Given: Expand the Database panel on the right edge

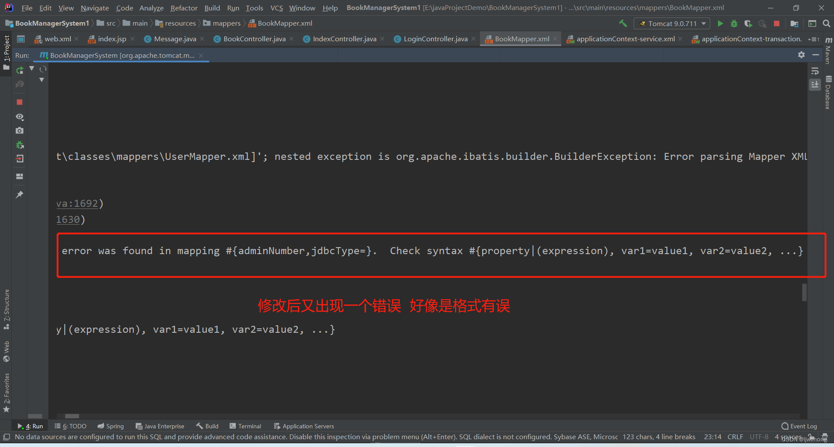Looking at the screenshot, I should tap(828, 93).
